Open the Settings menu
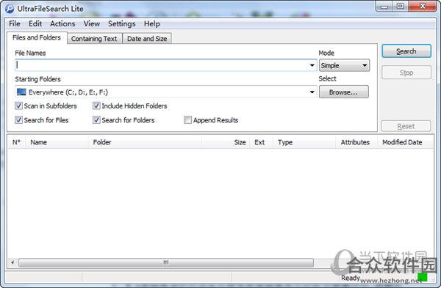 pos(122,24)
